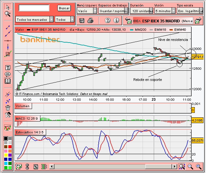This screenshot has height=173, width=206.
Task: Open the '5 minutos' vision dropdown
Action: tap(165, 11)
